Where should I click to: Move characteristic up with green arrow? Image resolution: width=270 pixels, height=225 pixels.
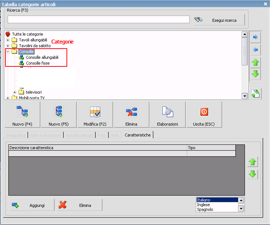pos(253,162)
